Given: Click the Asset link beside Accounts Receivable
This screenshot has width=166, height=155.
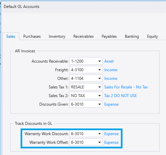Looking at the screenshot, I should click(109, 61).
